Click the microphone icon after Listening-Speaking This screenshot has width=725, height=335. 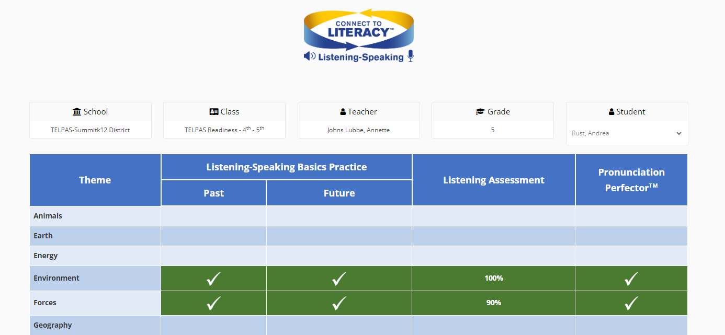411,56
